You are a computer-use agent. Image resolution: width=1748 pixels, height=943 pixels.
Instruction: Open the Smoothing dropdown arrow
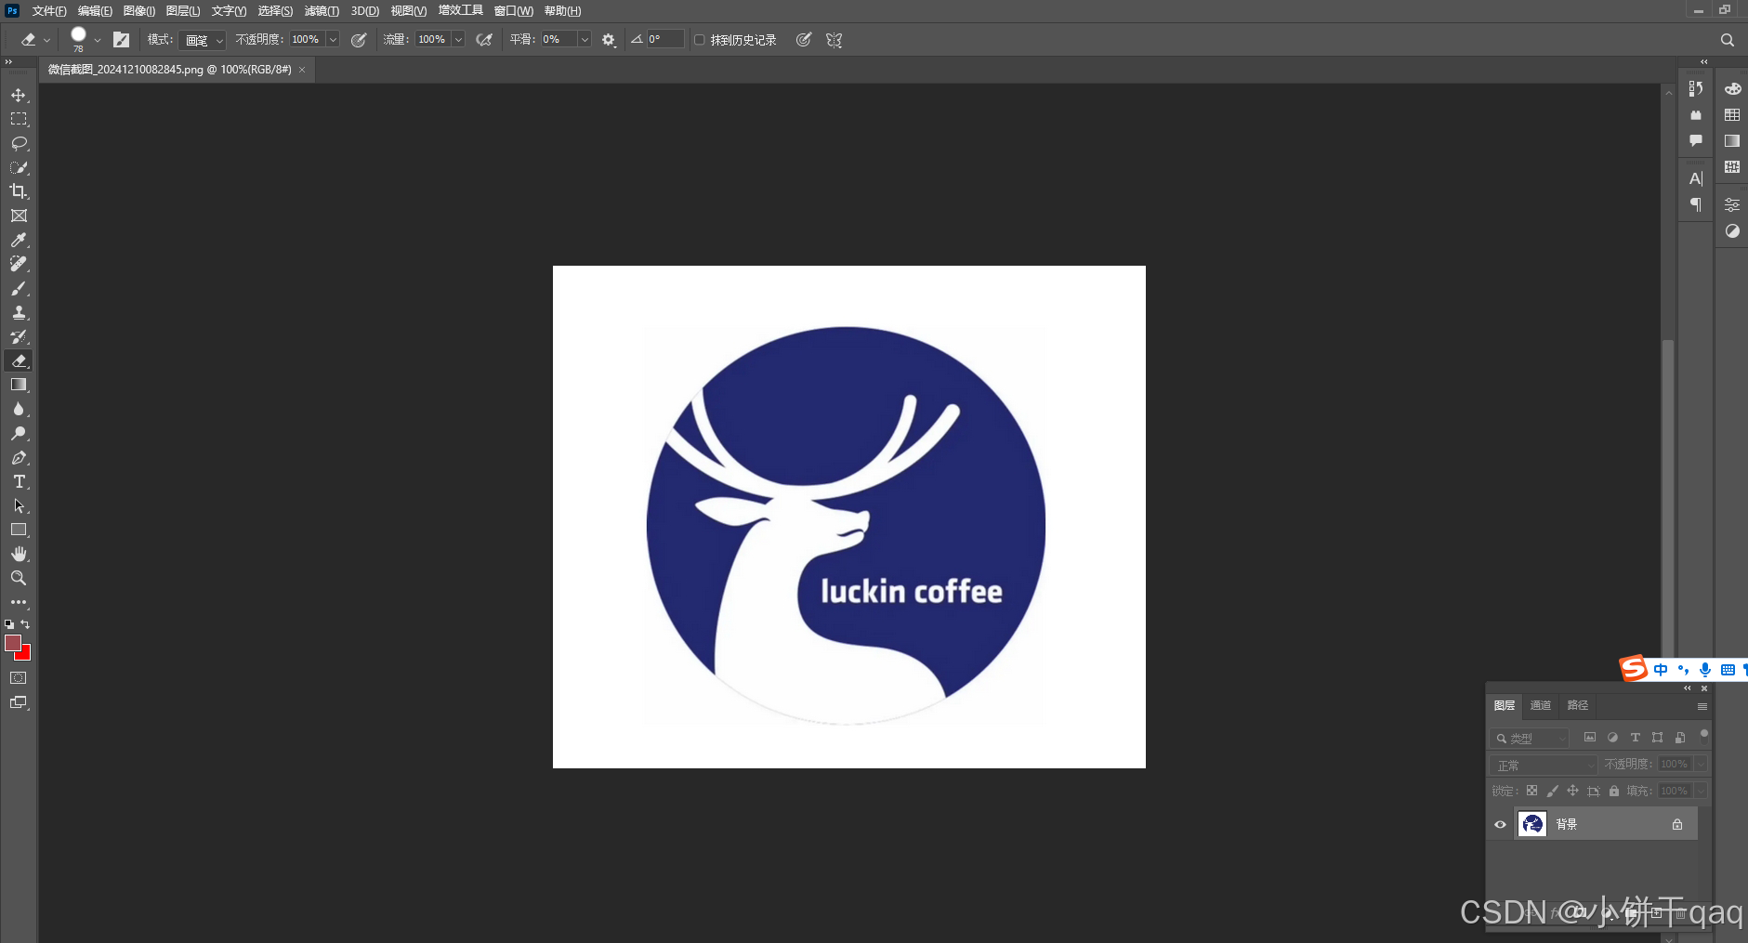pyautogui.click(x=585, y=40)
